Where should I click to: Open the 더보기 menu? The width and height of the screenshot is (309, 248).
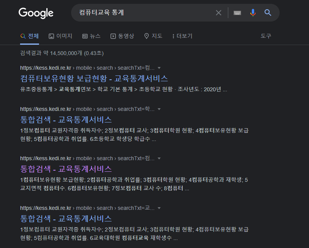coord(182,36)
